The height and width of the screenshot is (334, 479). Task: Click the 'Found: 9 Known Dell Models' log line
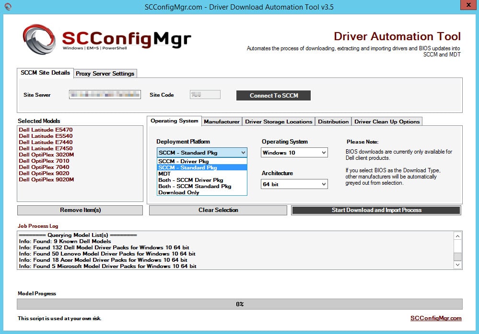pyautogui.click(x=65, y=241)
